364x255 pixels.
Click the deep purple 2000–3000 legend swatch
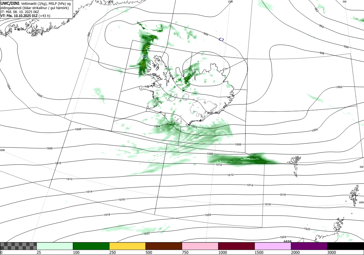[x=309, y=246]
